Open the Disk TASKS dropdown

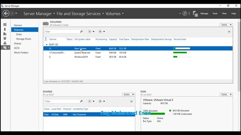(x=226, y=94)
